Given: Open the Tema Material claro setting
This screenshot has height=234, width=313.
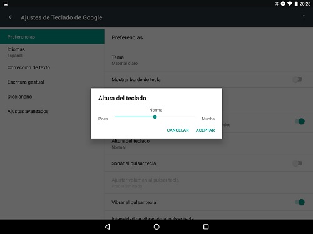Looking at the screenshot, I should 208,60.
